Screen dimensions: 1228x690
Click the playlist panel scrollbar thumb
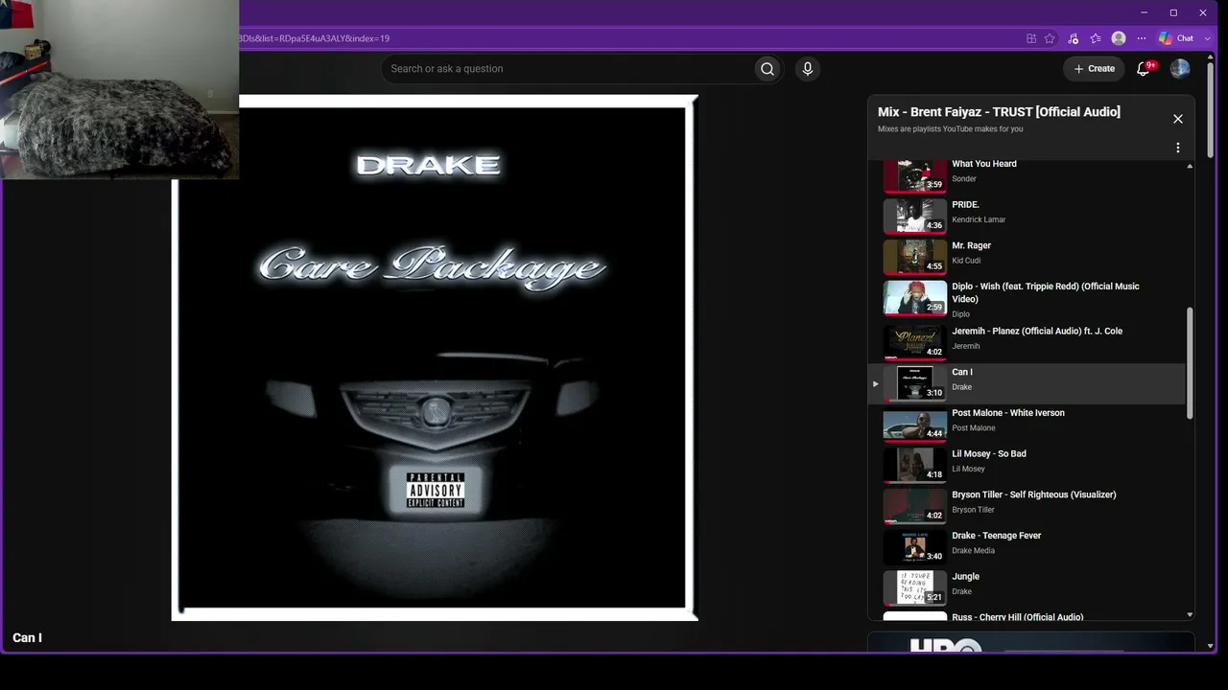[1191, 362]
